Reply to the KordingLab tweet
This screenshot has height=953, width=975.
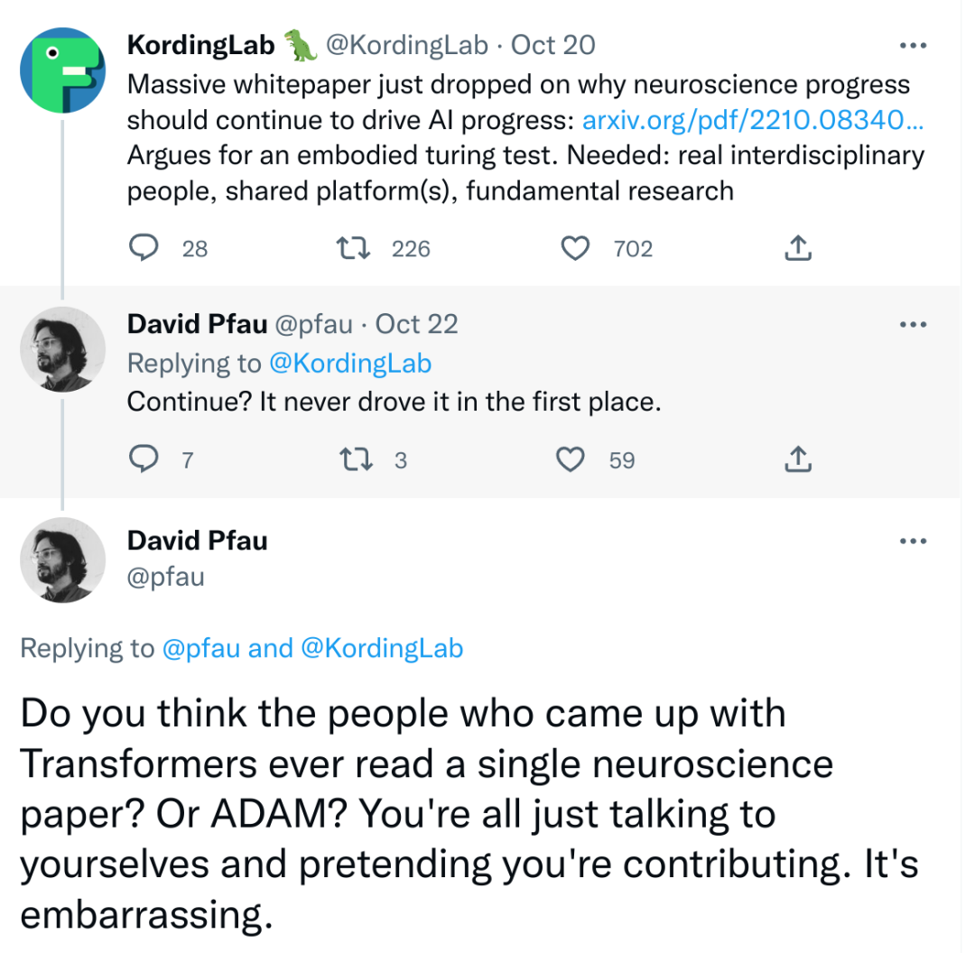coord(144,248)
